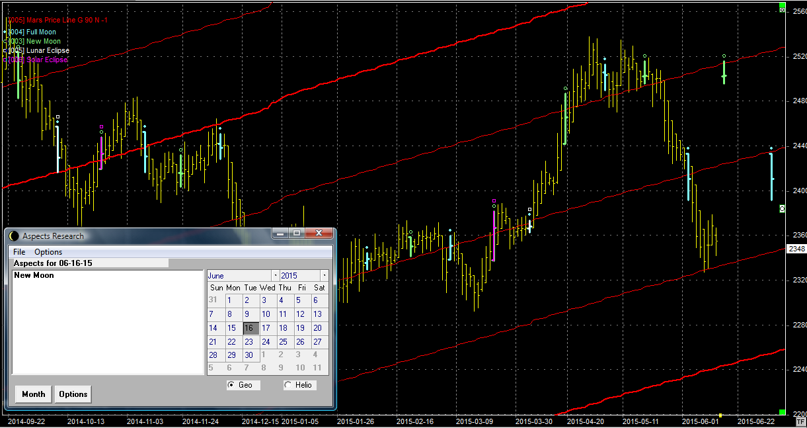The width and height of the screenshot is (807, 428).
Task: Click the 2348 current price tag
Action: pos(796,249)
